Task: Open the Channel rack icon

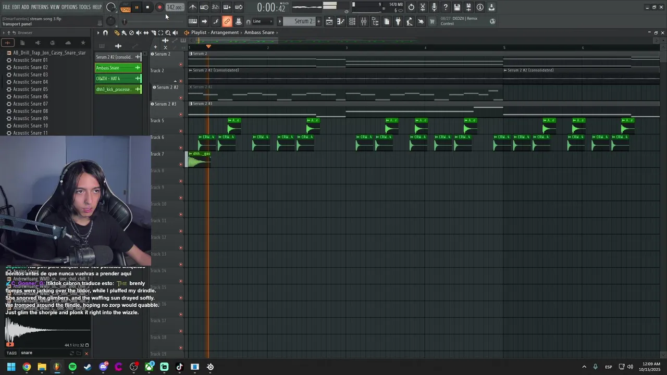Action: click(352, 21)
